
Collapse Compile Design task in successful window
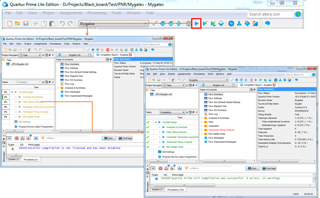156,122
